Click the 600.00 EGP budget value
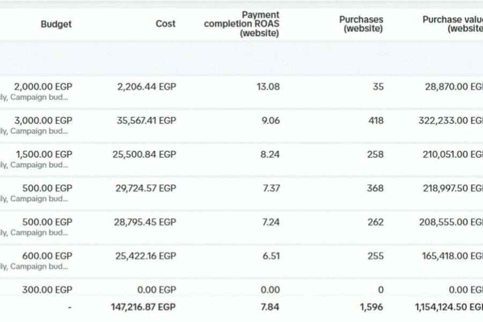The width and height of the screenshot is (483, 322). pos(47,256)
